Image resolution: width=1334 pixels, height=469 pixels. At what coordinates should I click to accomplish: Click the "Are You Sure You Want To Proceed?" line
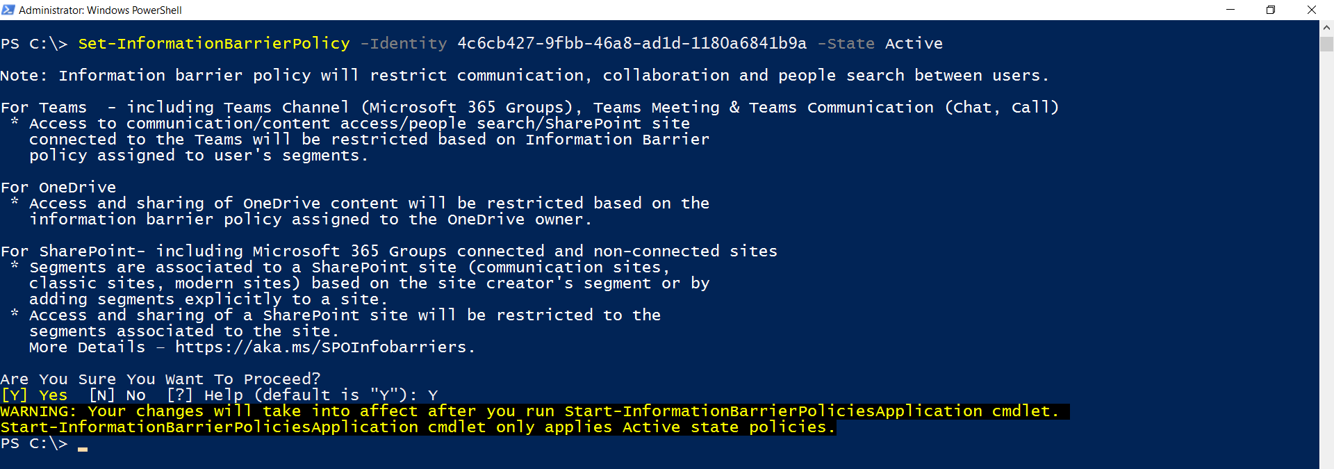[160, 379]
